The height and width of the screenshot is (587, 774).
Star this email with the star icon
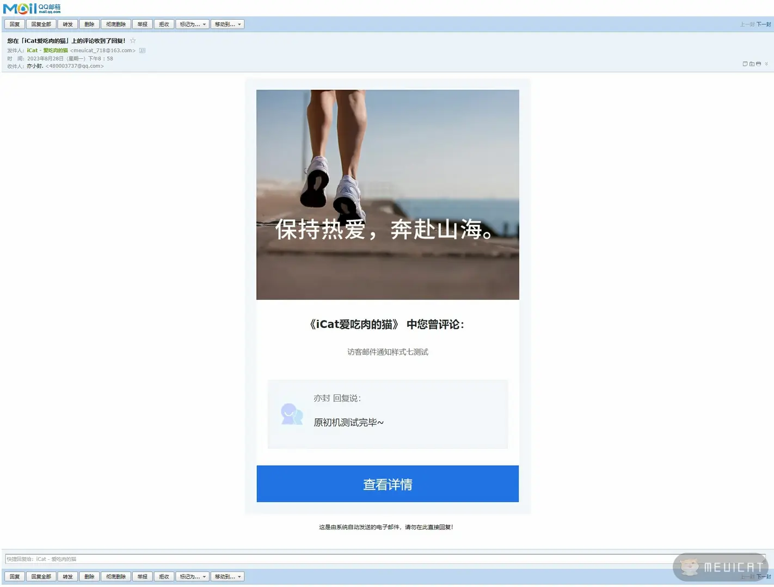click(132, 41)
